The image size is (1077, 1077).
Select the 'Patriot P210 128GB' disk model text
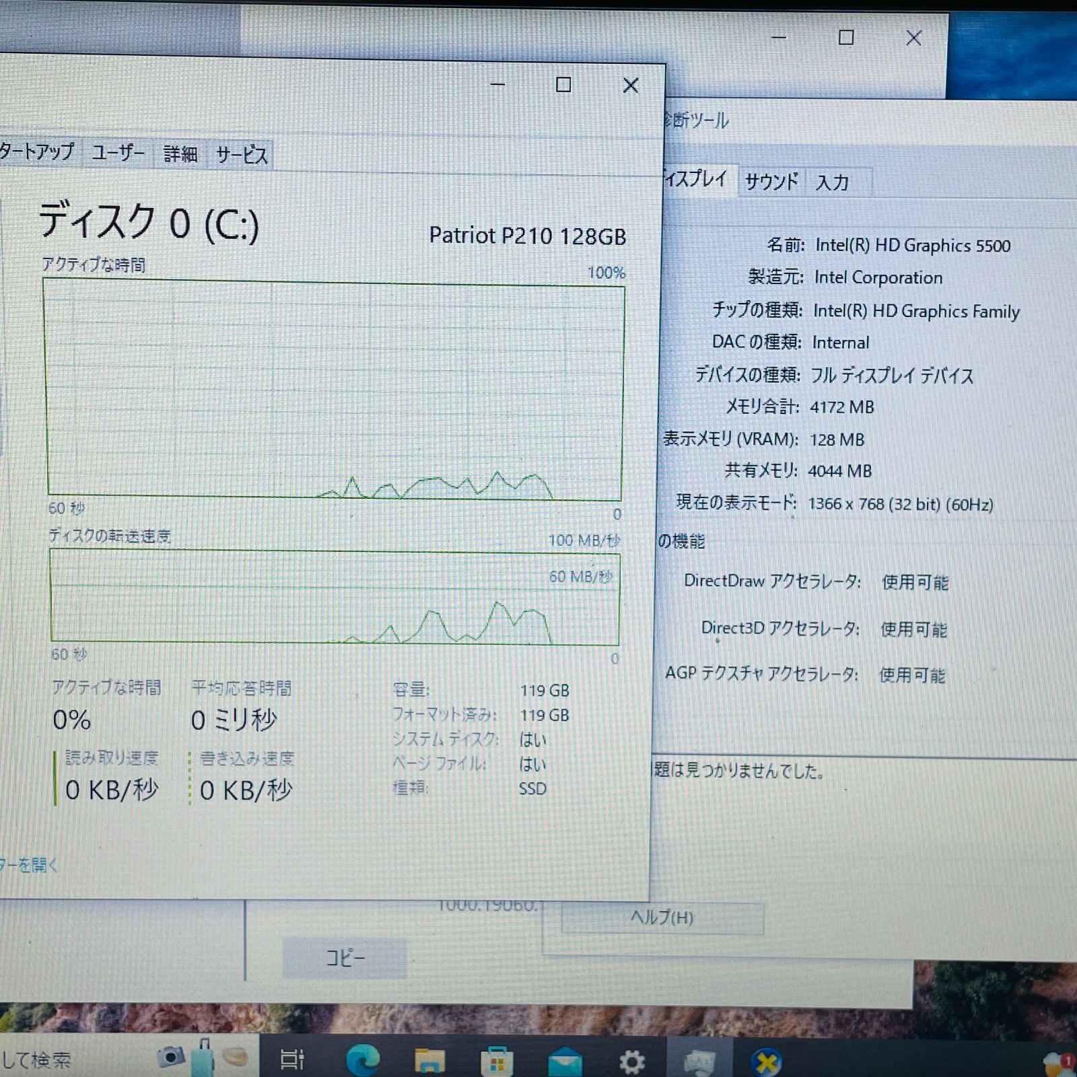point(527,236)
